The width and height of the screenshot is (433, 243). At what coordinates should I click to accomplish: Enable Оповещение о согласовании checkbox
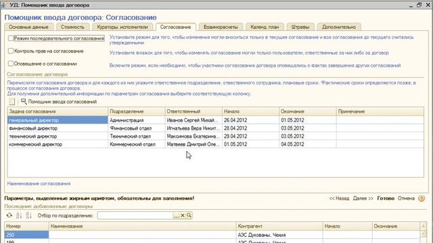11,63
